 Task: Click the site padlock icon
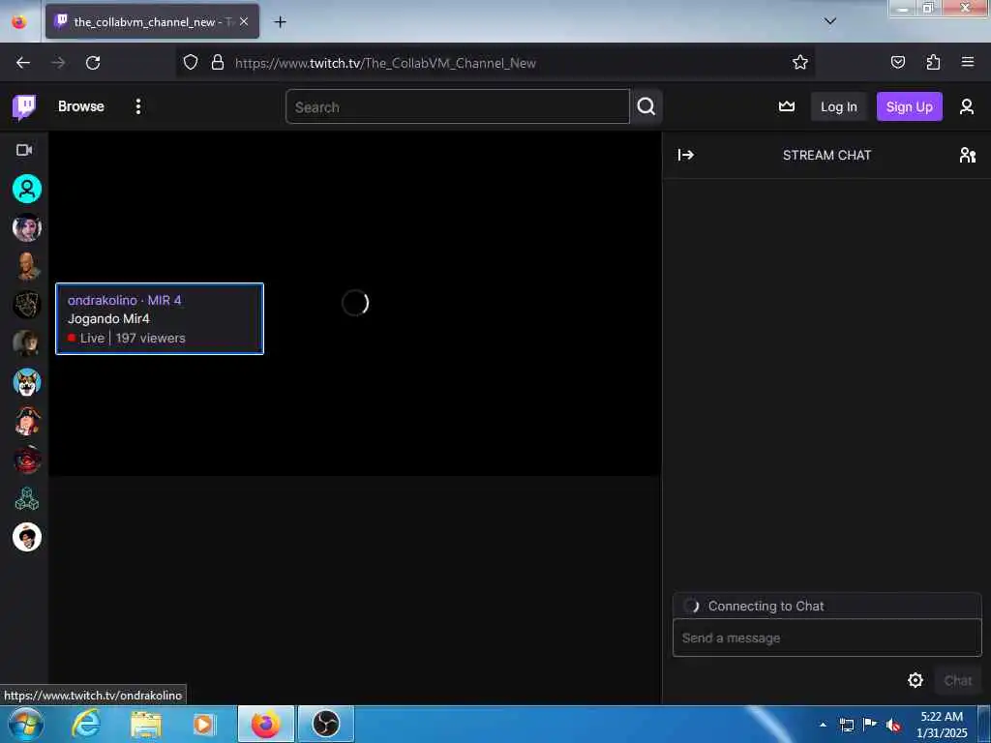coord(218,62)
